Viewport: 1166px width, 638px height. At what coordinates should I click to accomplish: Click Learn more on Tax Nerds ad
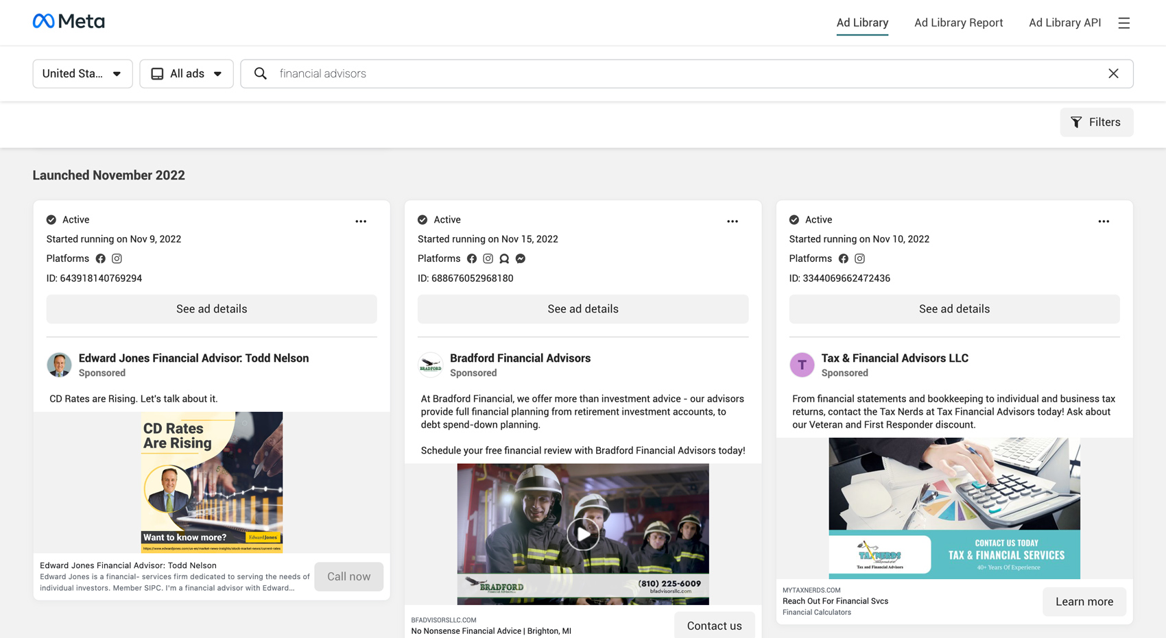[x=1084, y=602]
